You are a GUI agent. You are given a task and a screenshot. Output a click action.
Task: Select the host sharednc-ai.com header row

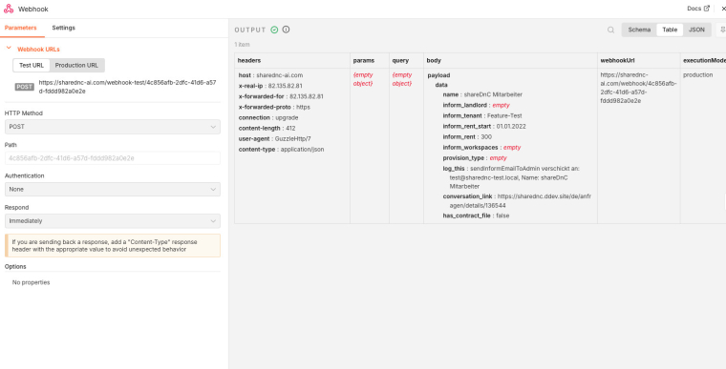(270, 75)
